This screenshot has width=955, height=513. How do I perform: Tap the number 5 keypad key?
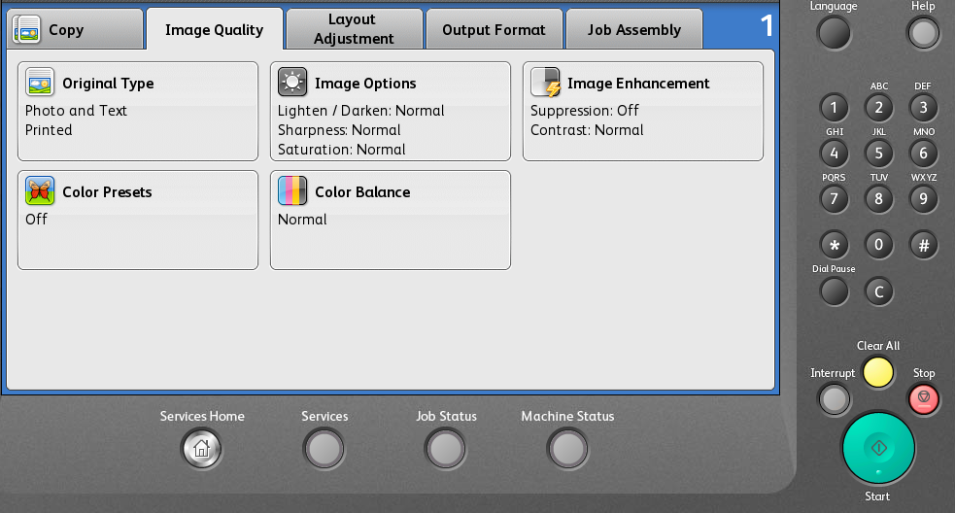click(878, 153)
